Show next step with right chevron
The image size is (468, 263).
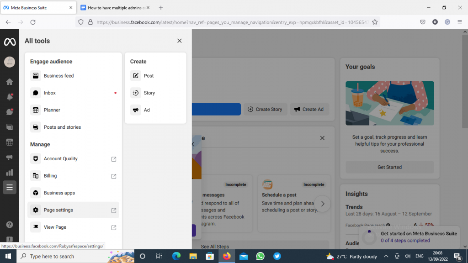(x=323, y=204)
